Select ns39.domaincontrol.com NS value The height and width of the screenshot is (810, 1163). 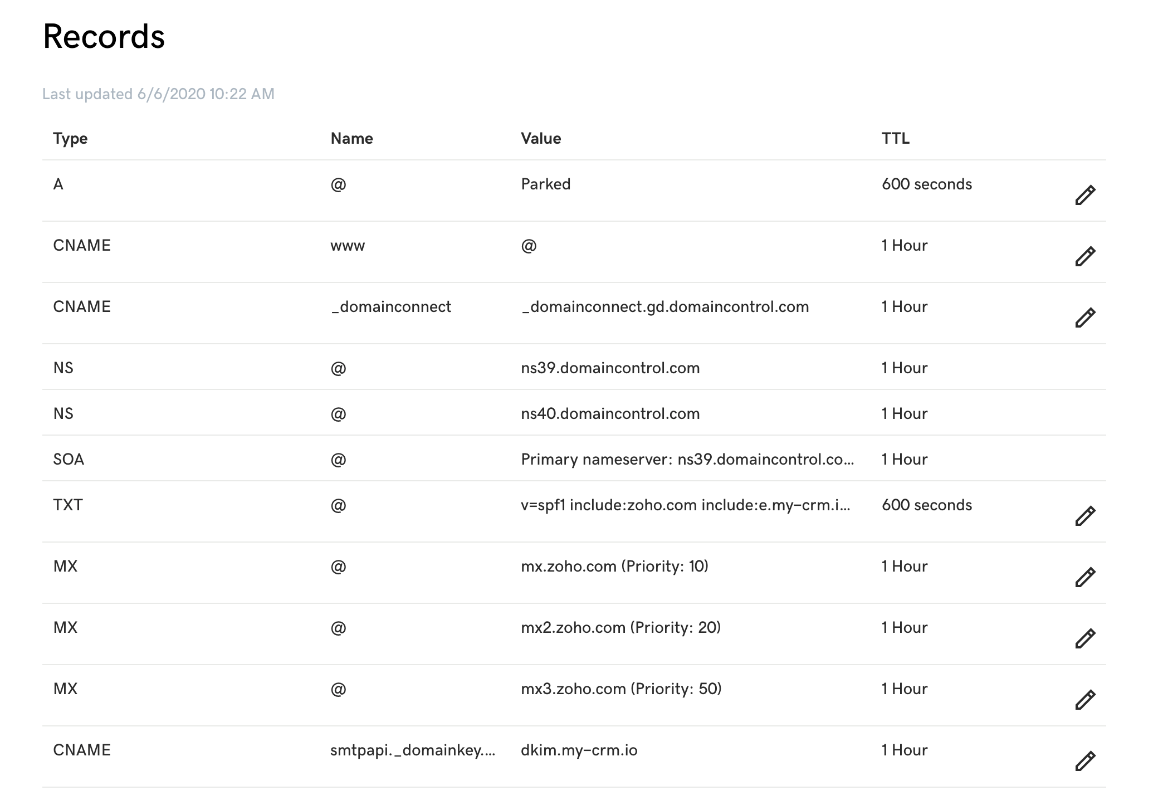tap(610, 368)
